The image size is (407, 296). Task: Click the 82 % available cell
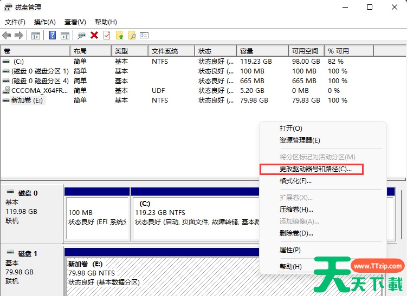click(335, 62)
